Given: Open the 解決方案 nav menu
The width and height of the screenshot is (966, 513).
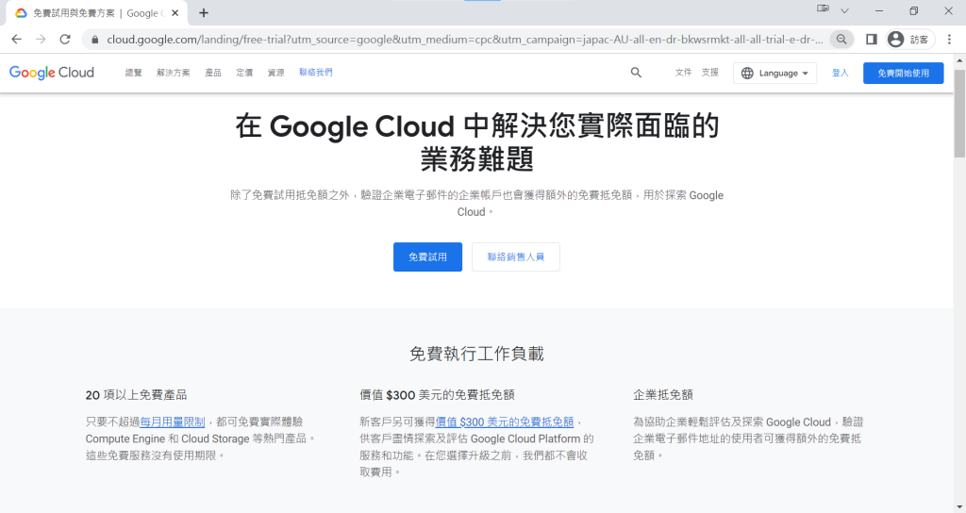Looking at the screenshot, I should point(174,73).
